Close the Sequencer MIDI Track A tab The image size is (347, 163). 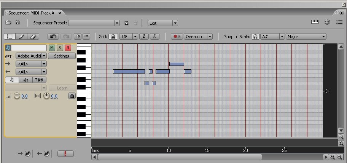(x=59, y=13)
